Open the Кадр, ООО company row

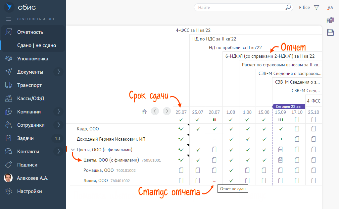88,129
